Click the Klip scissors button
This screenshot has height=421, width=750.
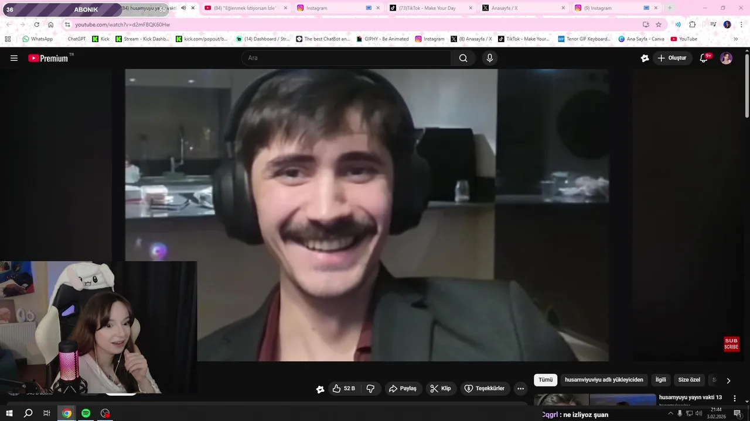[x=440, y=388]
